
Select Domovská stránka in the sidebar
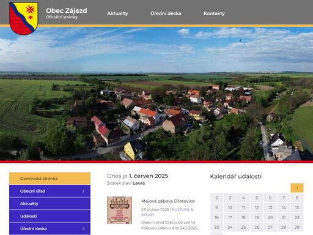point(50,179)
